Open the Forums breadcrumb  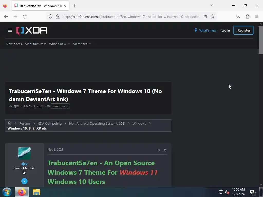25,123
